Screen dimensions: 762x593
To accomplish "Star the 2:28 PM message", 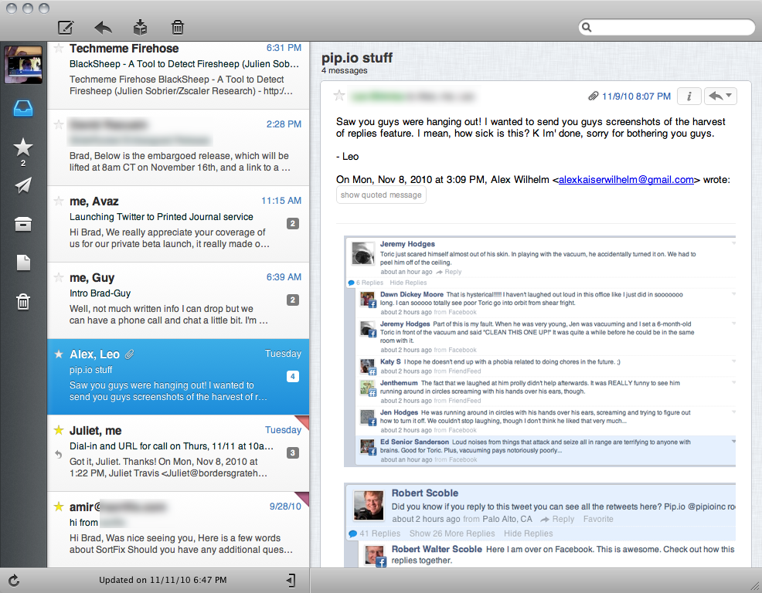I will 59,124.
